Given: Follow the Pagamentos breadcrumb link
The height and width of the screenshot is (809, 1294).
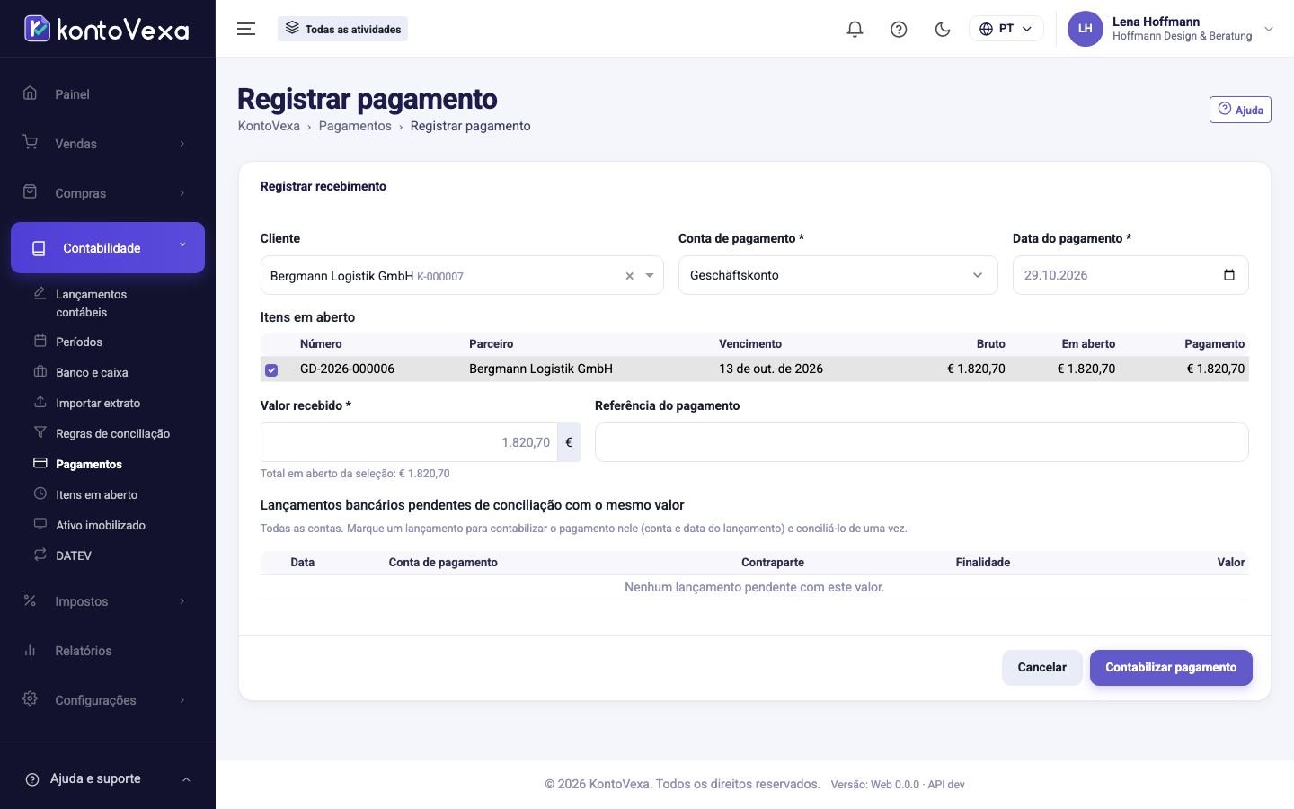Looking at the screenshot, I should (355, 126).
